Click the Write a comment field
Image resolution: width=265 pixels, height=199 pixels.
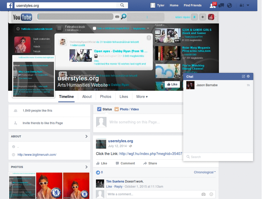[153, 194]
